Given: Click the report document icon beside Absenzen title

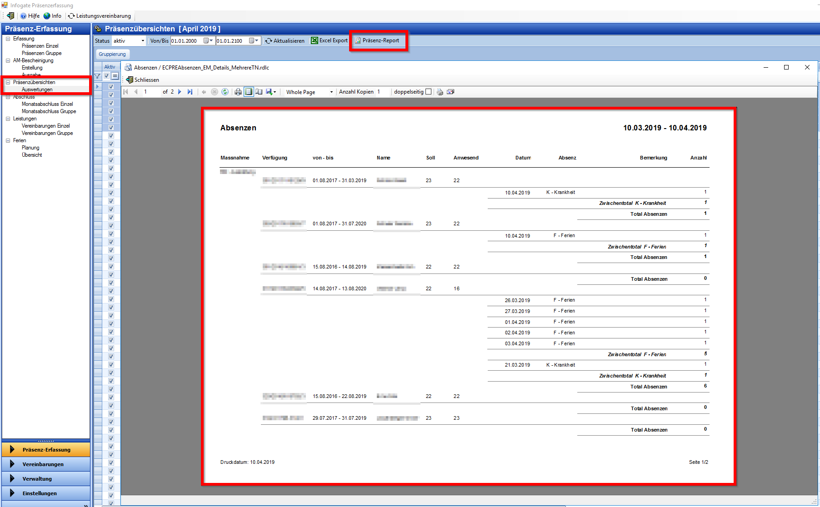Looking at the screenshot, I should point(128,68).
